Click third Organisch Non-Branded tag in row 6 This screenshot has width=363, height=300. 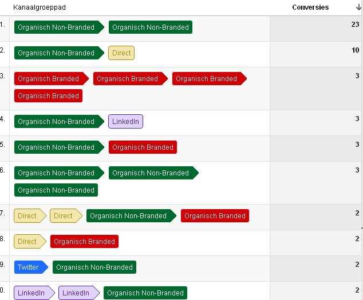[x=56, y=190]
